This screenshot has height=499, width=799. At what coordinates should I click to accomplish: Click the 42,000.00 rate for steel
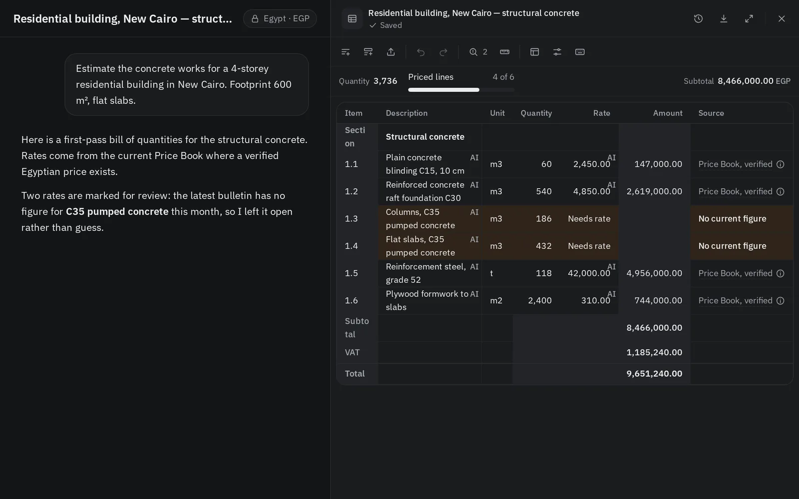click(589, 273)
